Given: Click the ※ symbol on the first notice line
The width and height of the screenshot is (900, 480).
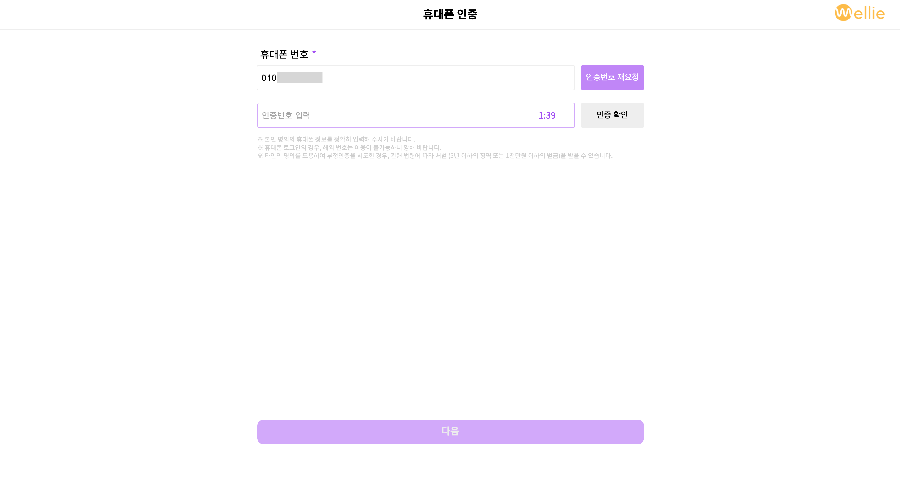Looking at the screenshot, I should 260,139.
